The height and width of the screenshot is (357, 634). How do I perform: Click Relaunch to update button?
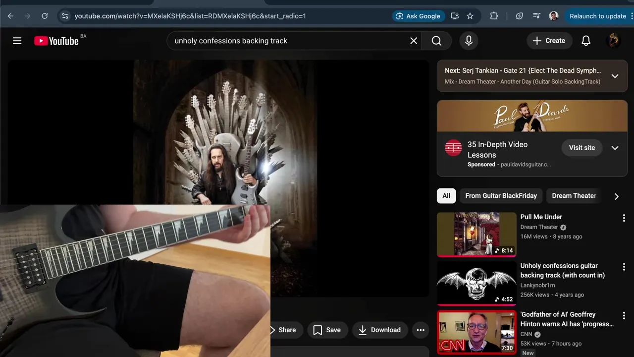click(597, 16)
